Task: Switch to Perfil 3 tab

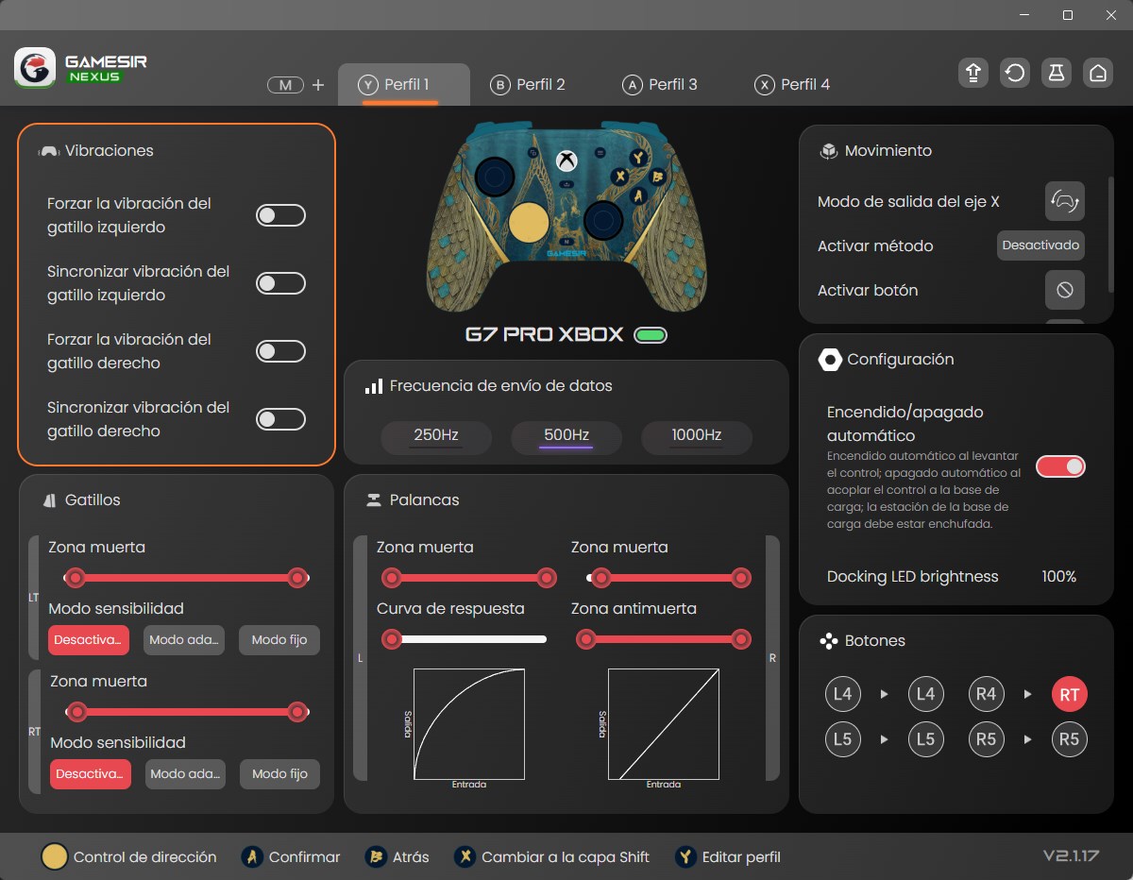Action: 660,85
